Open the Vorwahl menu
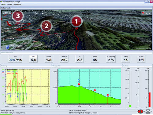The width and height of the screenshot is (153, 115). click(x=9, y=4)
